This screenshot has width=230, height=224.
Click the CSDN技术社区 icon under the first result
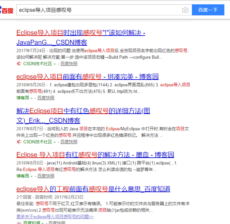[x=19, y=63]
